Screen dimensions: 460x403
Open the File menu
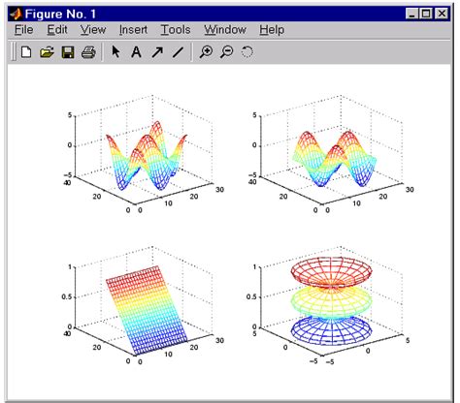tap(23, 30)
